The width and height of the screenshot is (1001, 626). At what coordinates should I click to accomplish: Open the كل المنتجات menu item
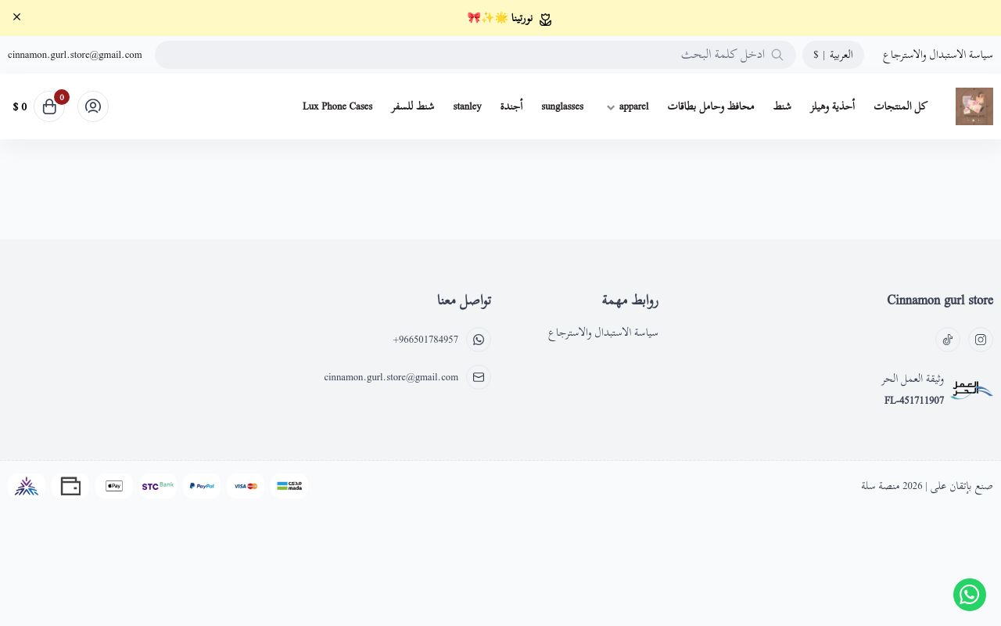tap(900, 106)
